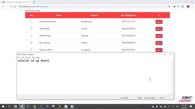The height and width of the screenshot is (109, 195).
Task: Open File Explorer from the taskbar
Action: (16, 106)
